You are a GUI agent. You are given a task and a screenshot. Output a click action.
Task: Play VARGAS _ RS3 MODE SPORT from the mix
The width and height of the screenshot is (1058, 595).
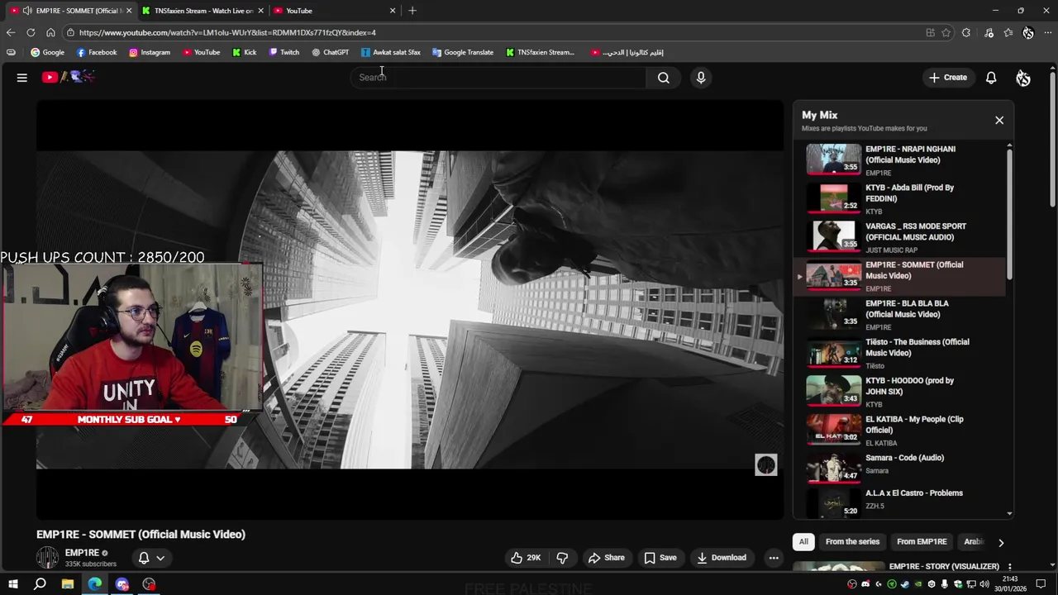point(900,237)
